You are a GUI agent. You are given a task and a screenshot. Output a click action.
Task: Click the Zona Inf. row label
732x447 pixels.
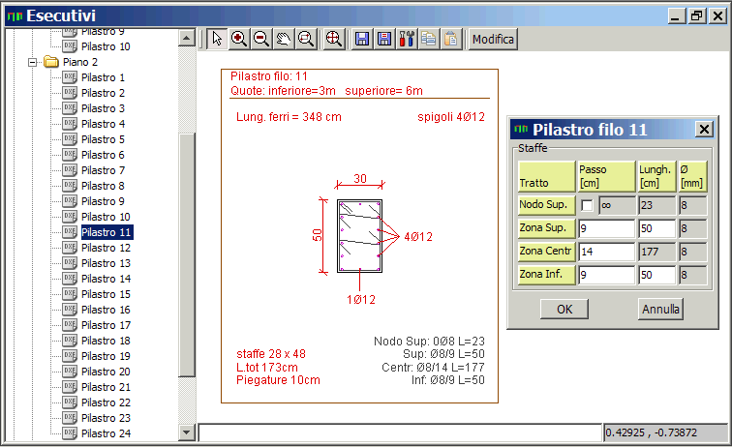pyautogui.click(x=546, y=276)
